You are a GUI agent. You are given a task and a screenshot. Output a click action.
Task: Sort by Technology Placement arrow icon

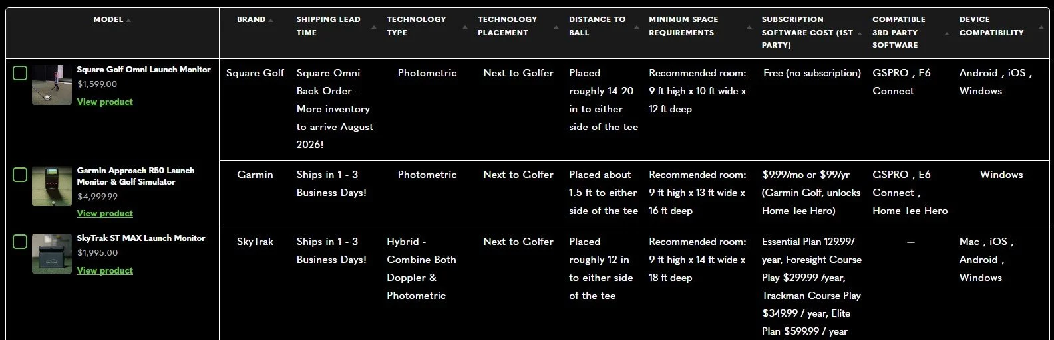point(556,27)
